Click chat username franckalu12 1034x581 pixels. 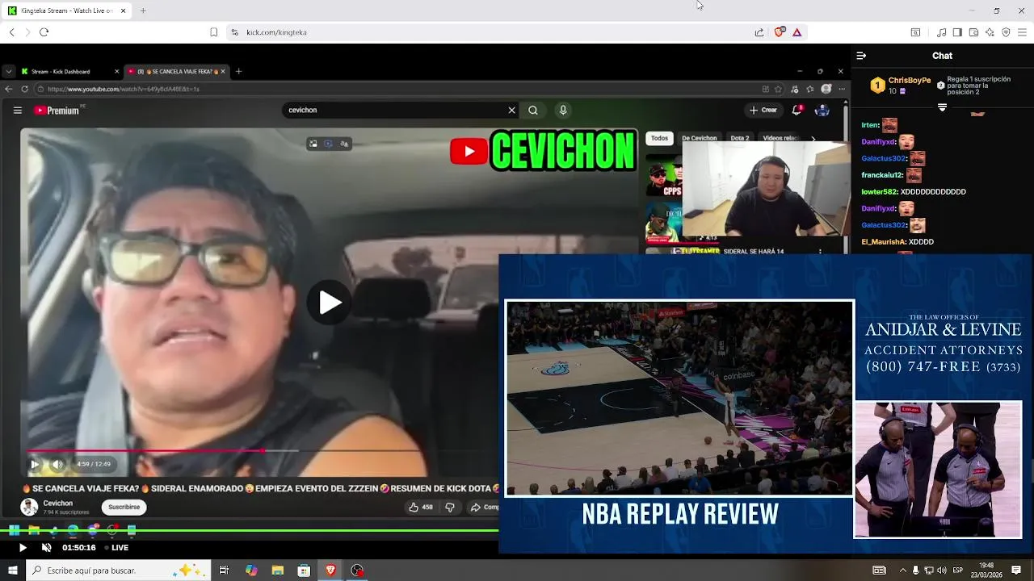coord(881,175)
